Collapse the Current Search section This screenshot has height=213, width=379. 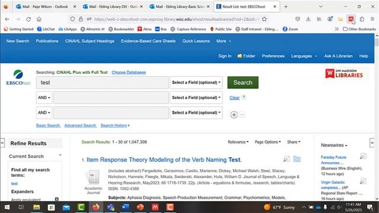point(60,155)
